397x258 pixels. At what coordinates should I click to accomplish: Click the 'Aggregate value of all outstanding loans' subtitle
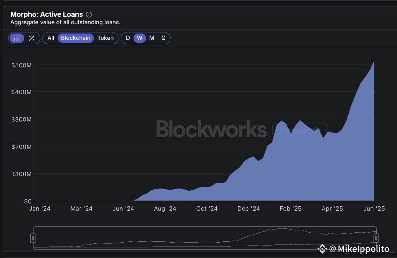tap(65, 22)
